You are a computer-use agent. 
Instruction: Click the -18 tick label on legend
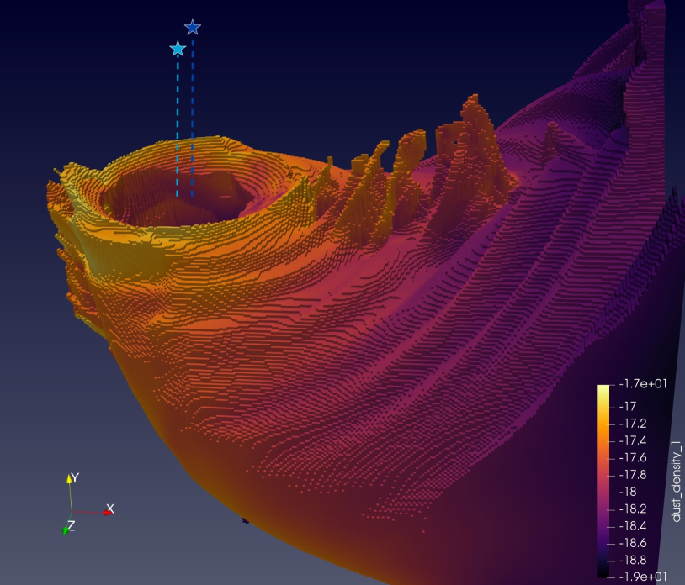(x=629, y=492)
